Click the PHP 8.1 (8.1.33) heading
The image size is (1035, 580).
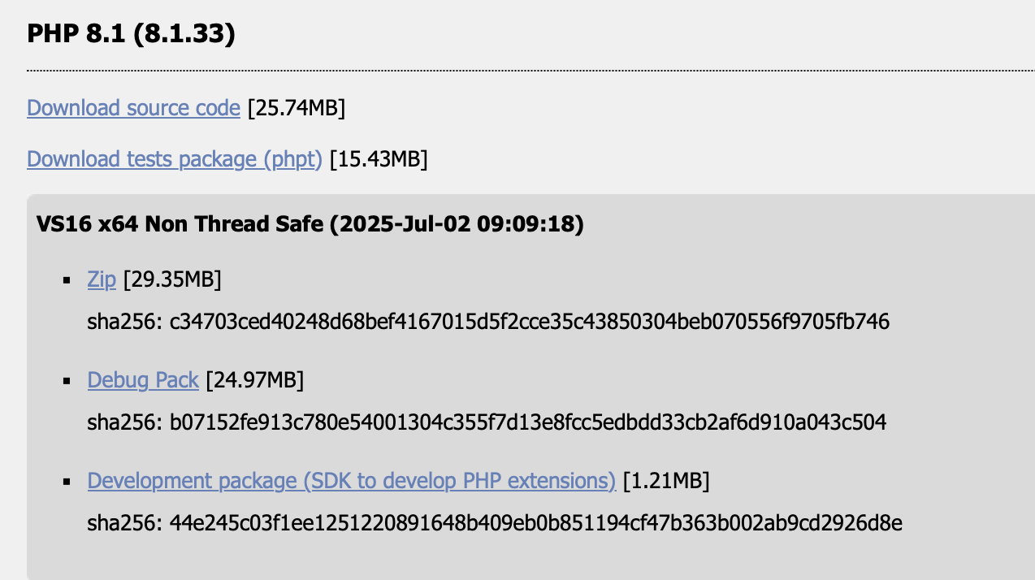pos(131,35)
